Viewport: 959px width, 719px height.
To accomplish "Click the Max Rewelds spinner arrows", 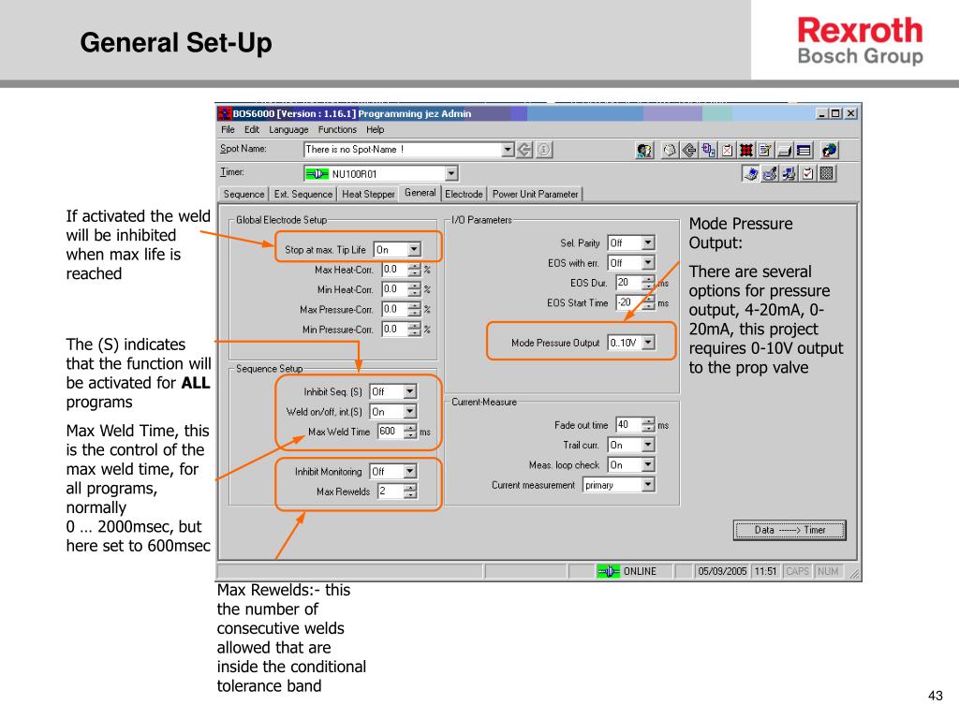I will click(x=410, y=491).
